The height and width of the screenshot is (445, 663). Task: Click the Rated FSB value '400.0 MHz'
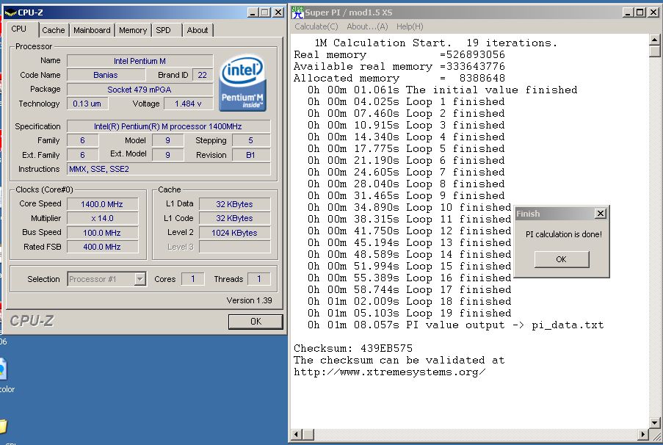pos(102,247)
